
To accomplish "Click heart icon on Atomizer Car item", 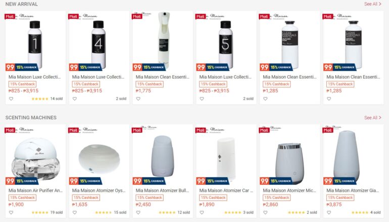I will click(202, 212).
